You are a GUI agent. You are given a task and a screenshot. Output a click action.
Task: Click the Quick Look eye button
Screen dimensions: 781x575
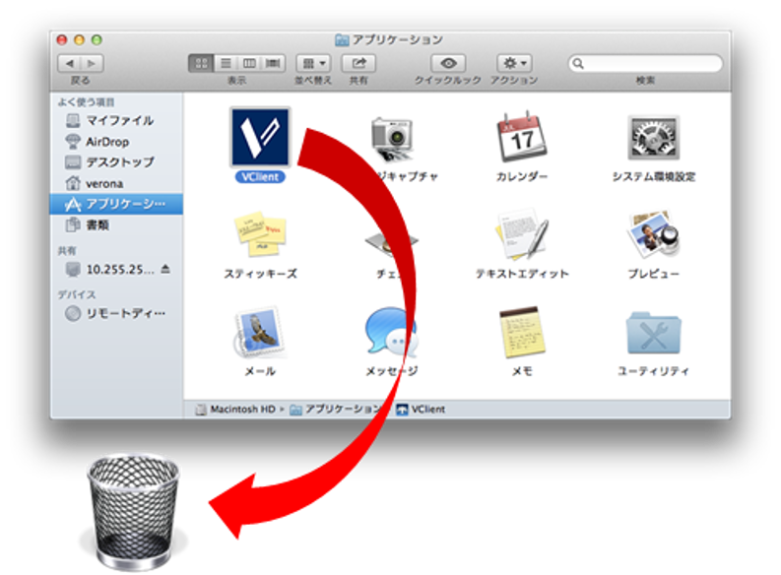click(448, 63)
